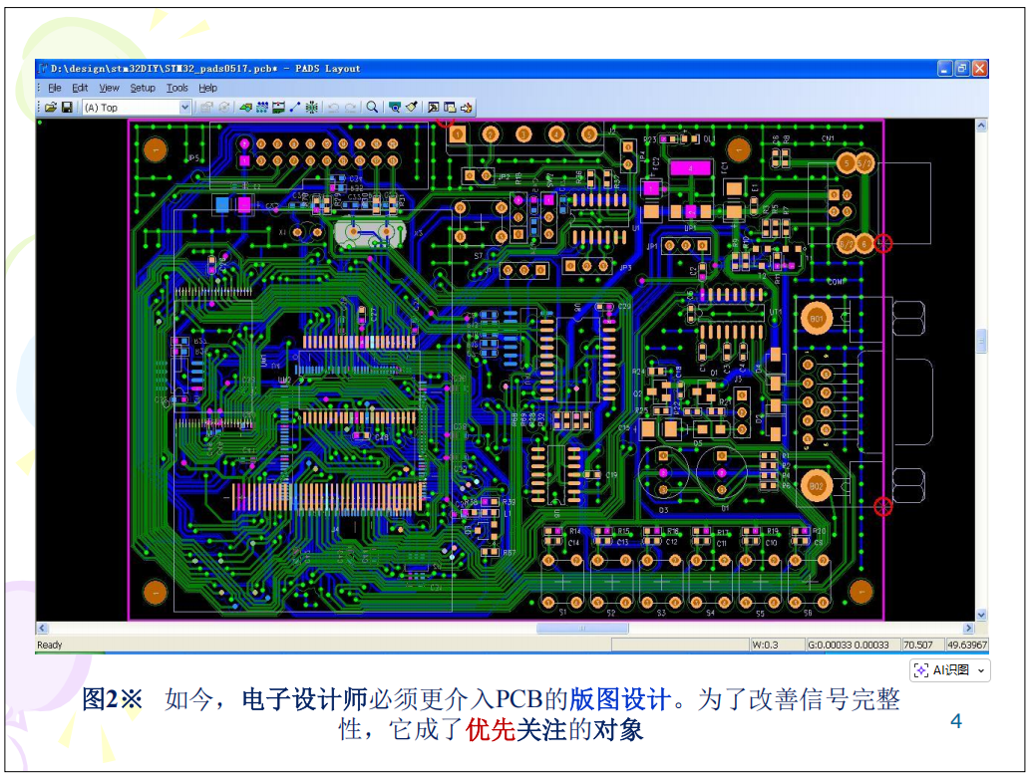The width and height of the screenshot is (1031, 776).
Task: Open the BGA toolbar icon
Action: coord(312,108)
